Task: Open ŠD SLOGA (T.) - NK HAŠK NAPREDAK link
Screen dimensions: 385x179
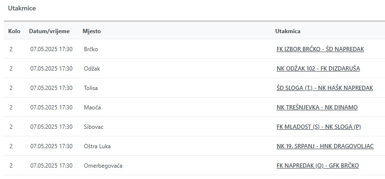Action: click(x=325, y=88)
